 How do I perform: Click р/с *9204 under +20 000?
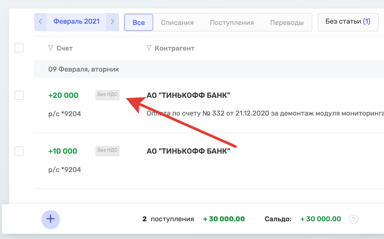65,114
